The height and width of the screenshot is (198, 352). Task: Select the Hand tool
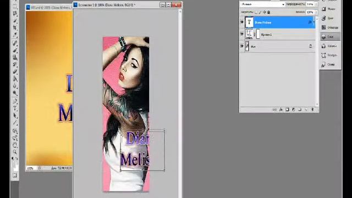click(x=15, y=145)
